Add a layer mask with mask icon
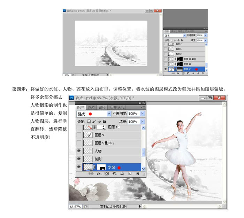 point(107,173)
